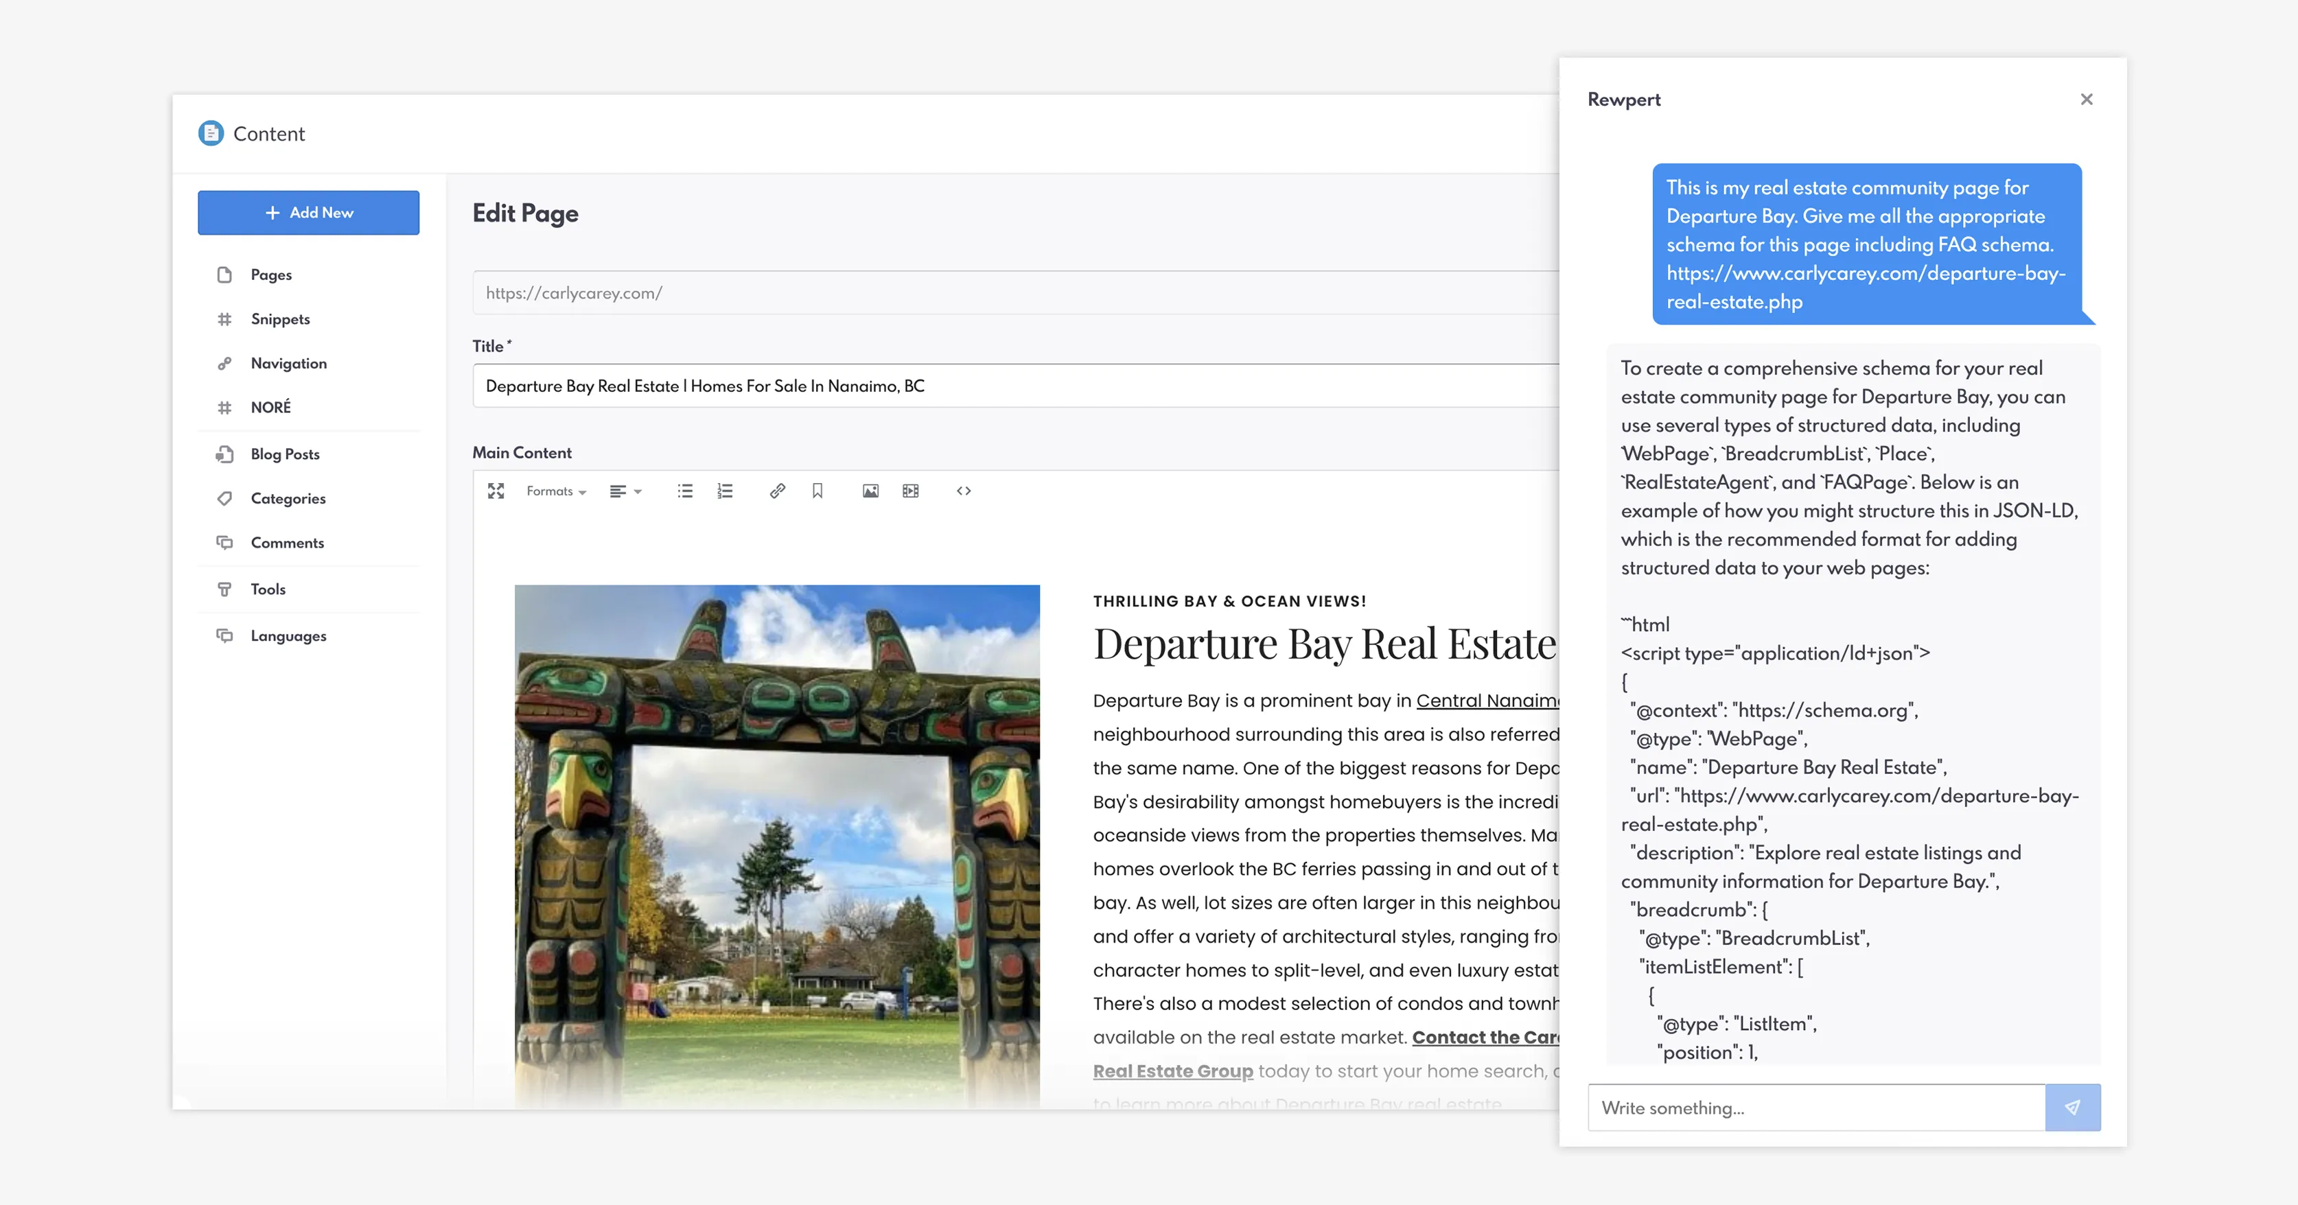2298x1205 pixels.
Task: Toggle fullscreen editor mode
Action: coord(496,491)
